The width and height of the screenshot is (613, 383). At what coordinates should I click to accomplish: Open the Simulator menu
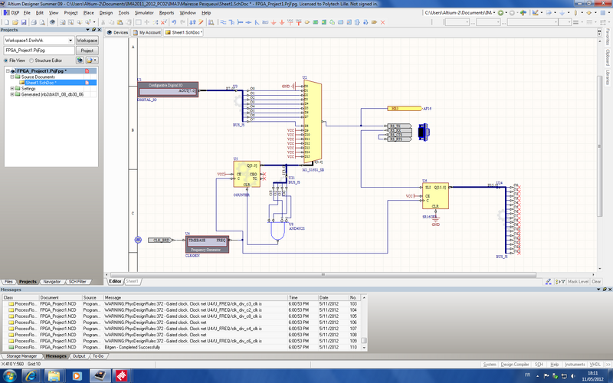coord(143,13)
